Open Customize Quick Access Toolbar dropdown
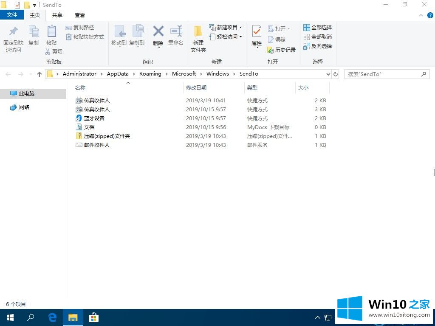This screenshot has height=326, width=435. tap(35, 5)
